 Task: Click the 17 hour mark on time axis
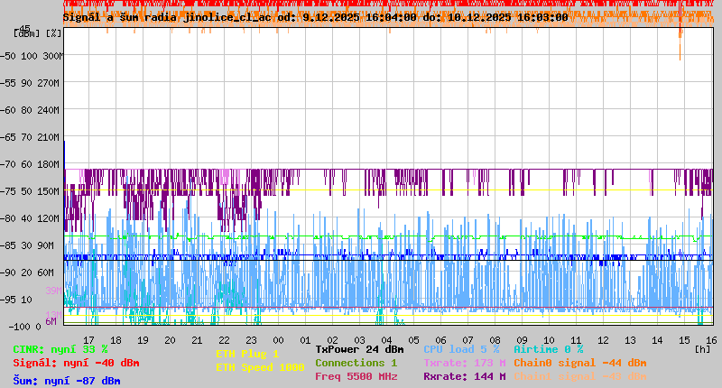pyautogui.click(x=88, y=340)
